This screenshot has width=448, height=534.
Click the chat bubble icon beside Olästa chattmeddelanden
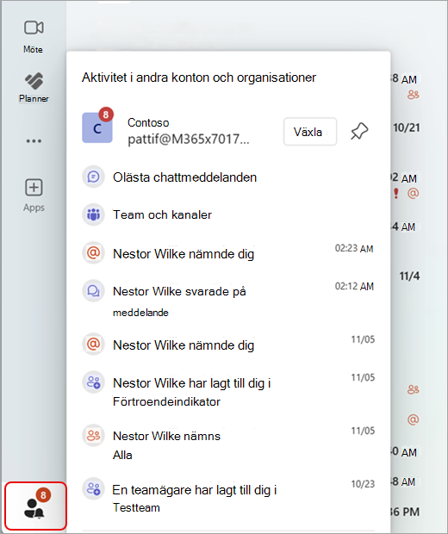(x=93, y=177)
